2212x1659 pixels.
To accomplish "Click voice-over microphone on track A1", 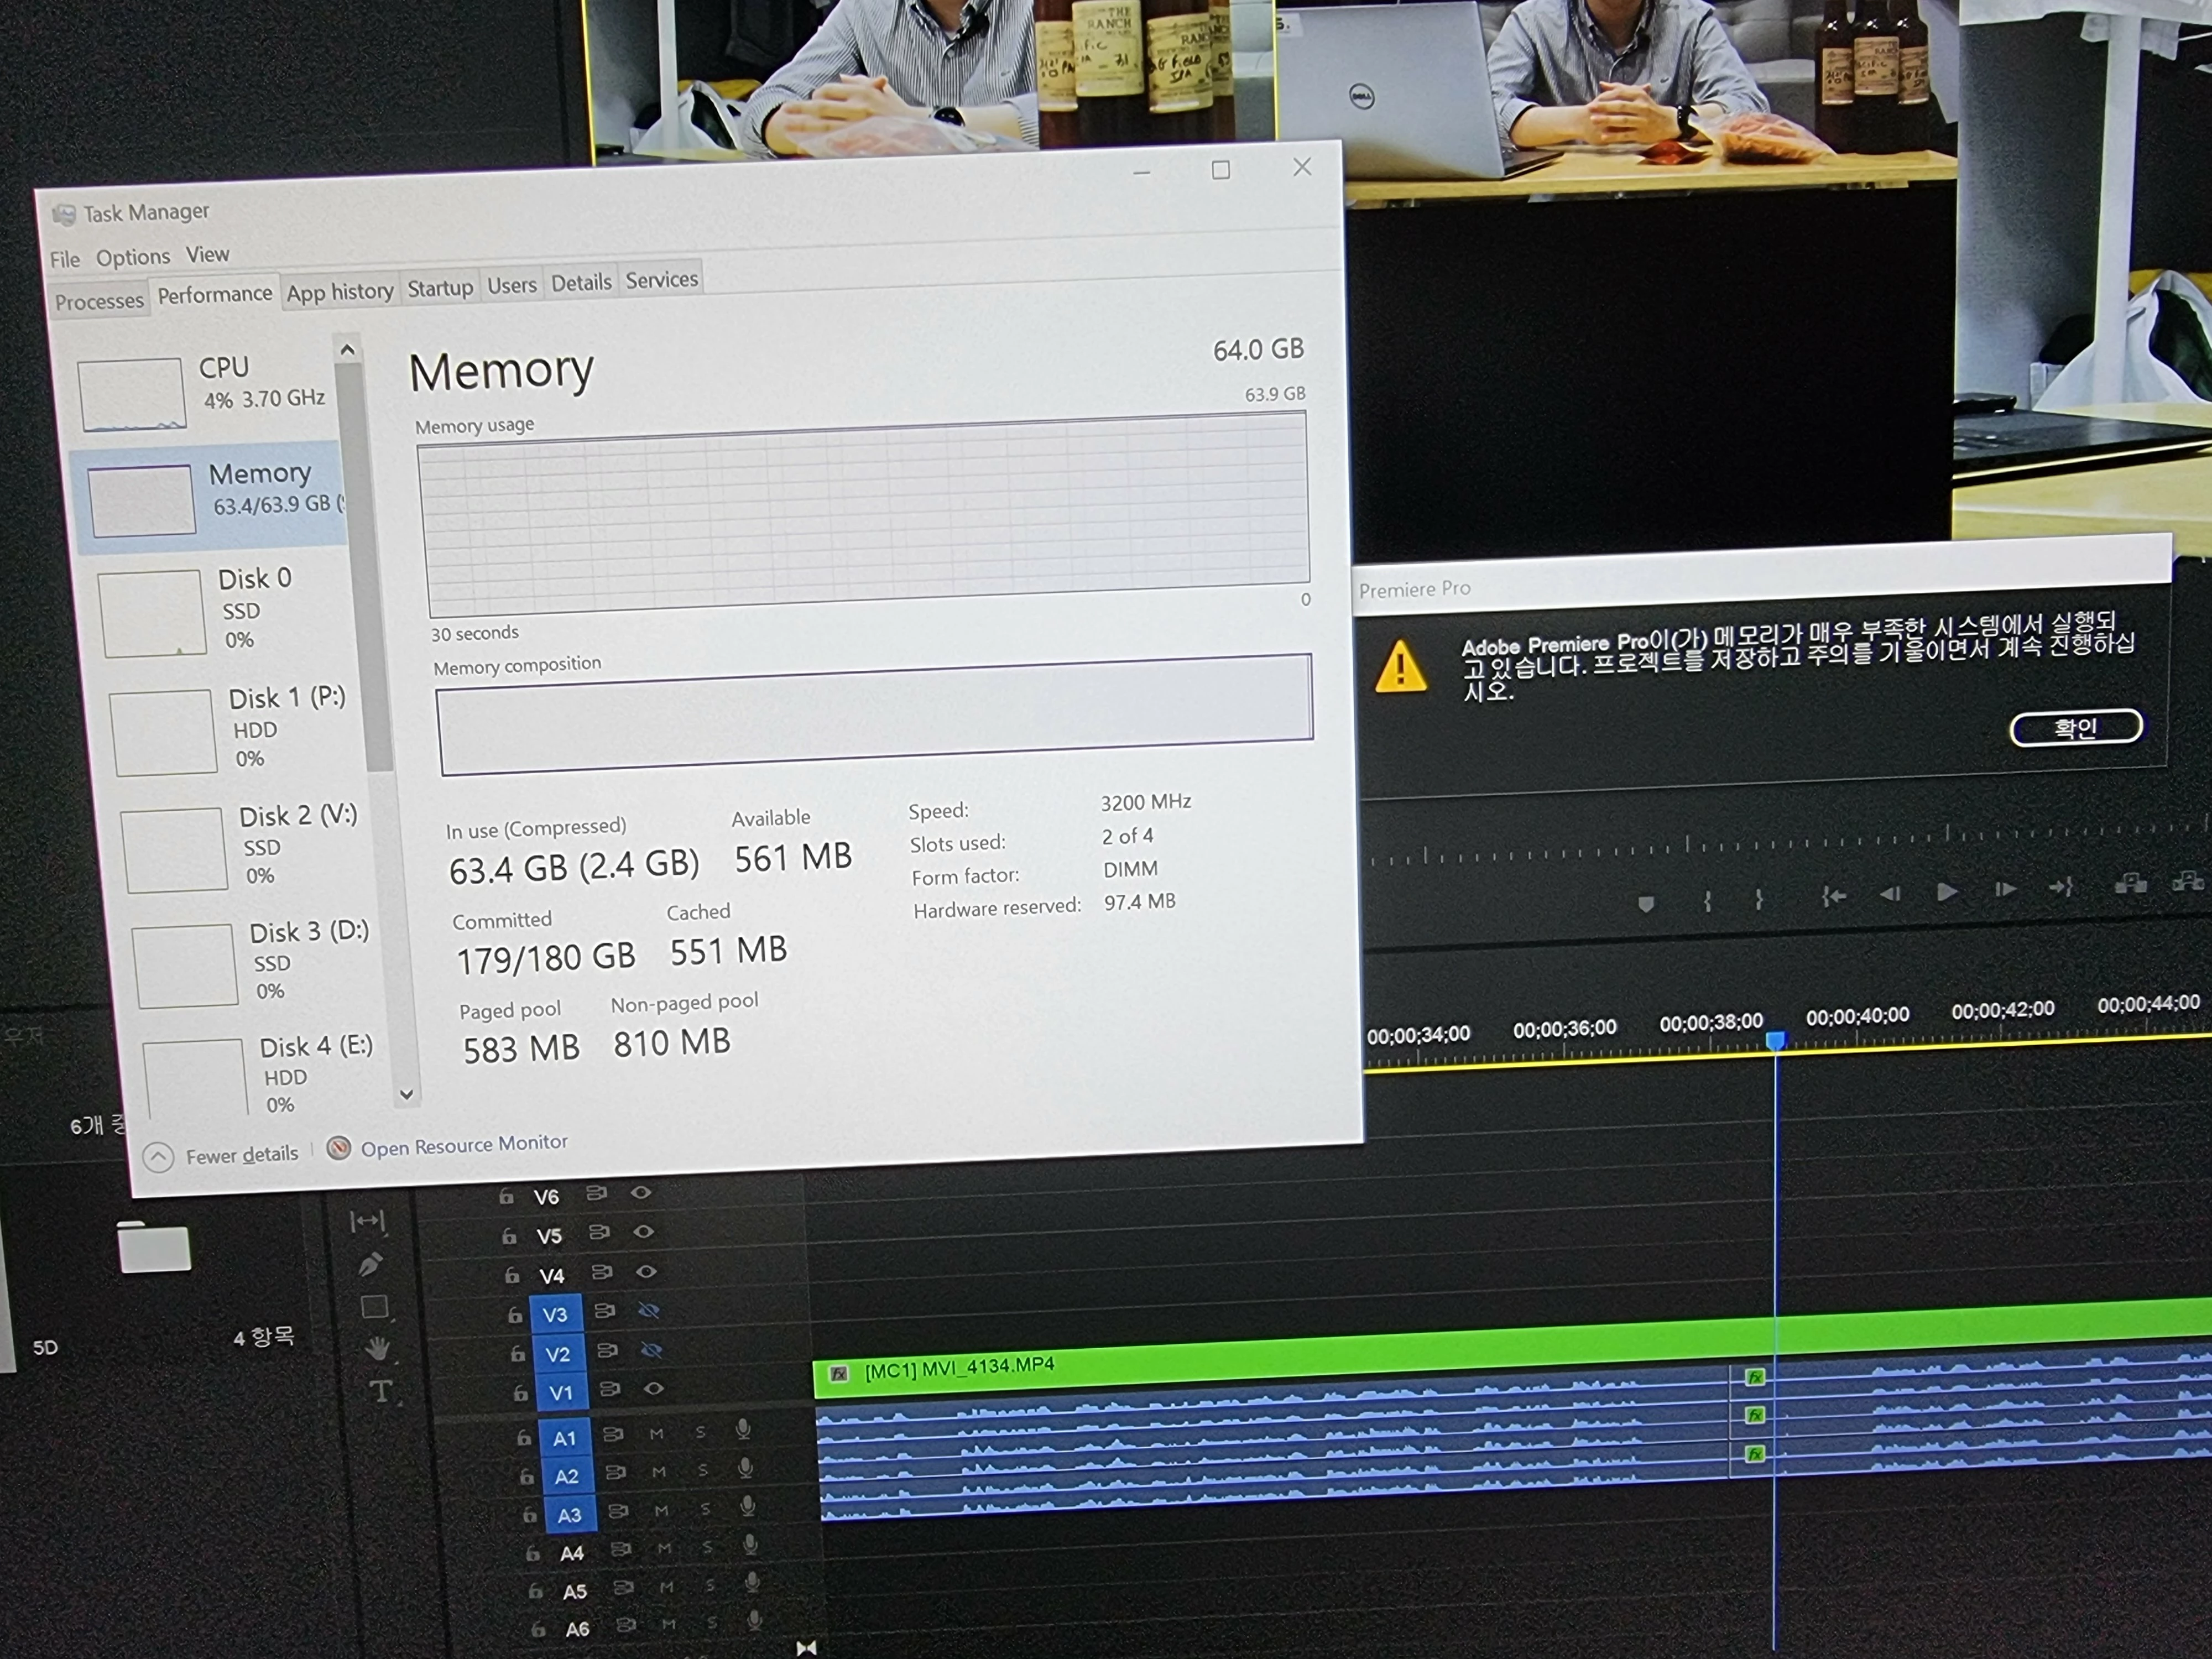I will point(743,1429).
